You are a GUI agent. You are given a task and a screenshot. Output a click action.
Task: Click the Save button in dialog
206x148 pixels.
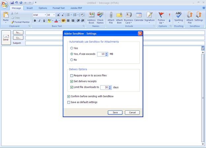[115, 112]
